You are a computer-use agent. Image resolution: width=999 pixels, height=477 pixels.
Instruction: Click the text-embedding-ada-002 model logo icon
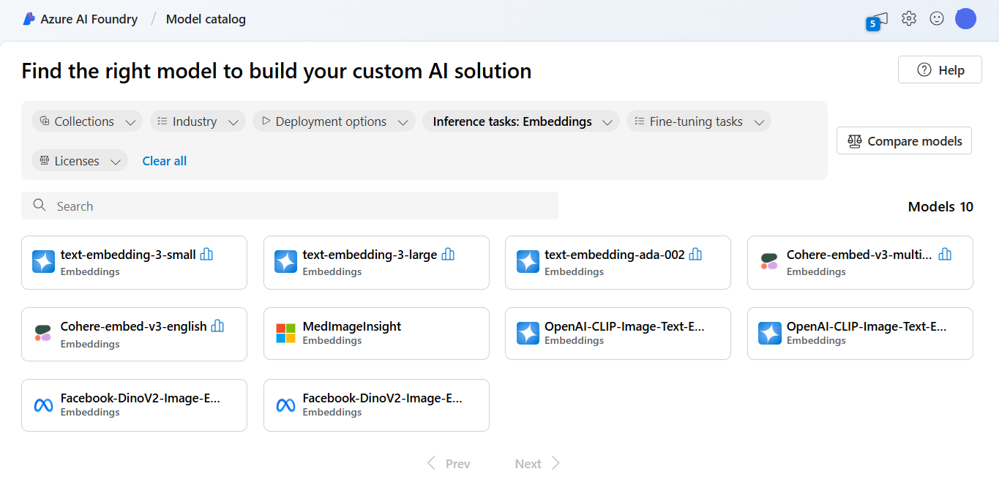pyautogui.click(x=528, y=262)
